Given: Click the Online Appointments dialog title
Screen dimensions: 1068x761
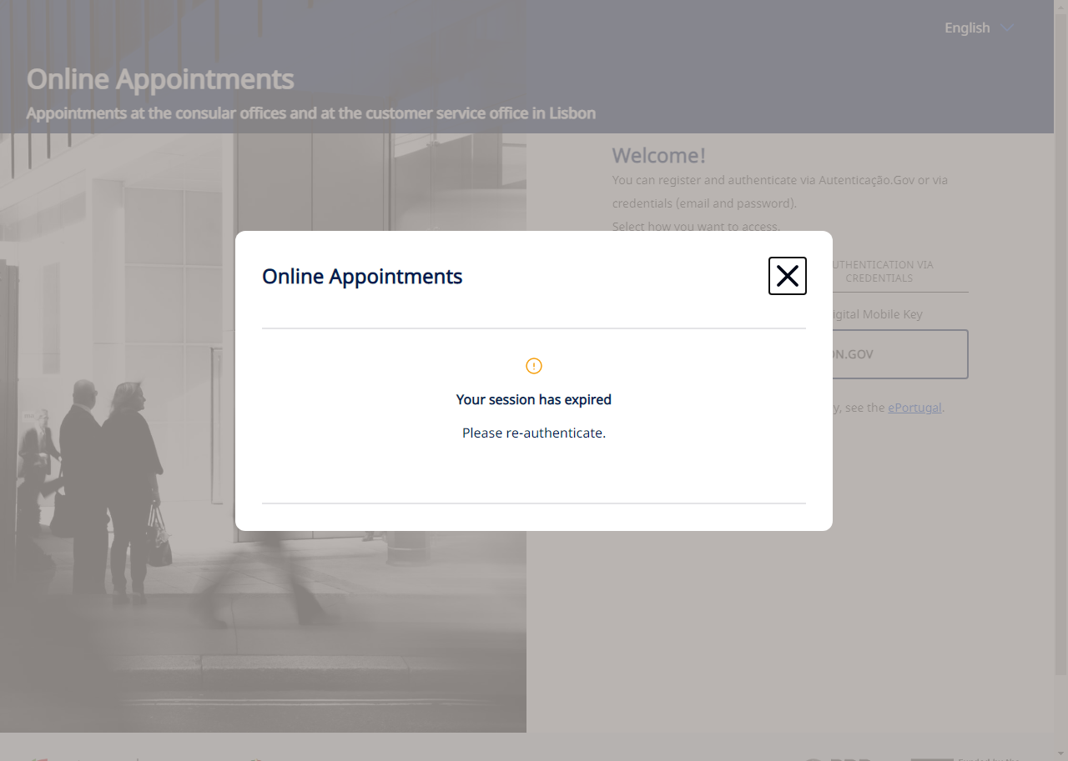Looking at the screenshot, I should click(362, 277).
